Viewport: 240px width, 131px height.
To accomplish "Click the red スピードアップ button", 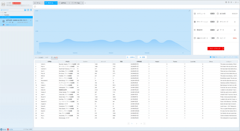I will (215, 48).
